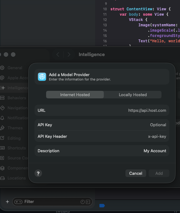Open Notifications settings pane
The width and height of the screenshot is (180, 213).
(x=18, y=118)
